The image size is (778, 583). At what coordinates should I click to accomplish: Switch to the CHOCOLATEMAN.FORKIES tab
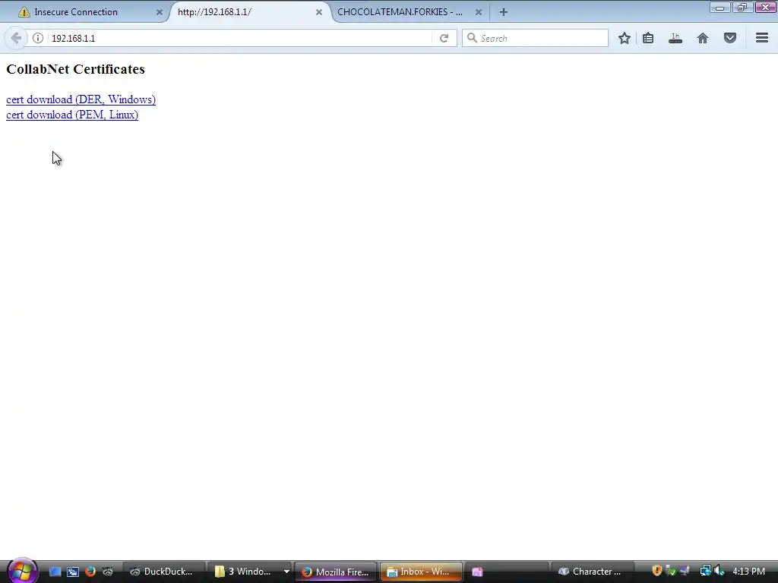pyautogui.click(x=407, y=12)
